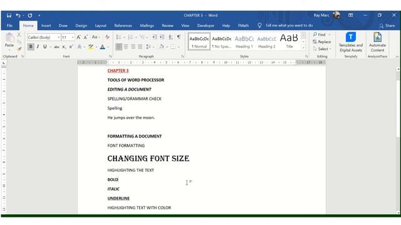
Task: Apply the Title style
Action: (289, 41)
